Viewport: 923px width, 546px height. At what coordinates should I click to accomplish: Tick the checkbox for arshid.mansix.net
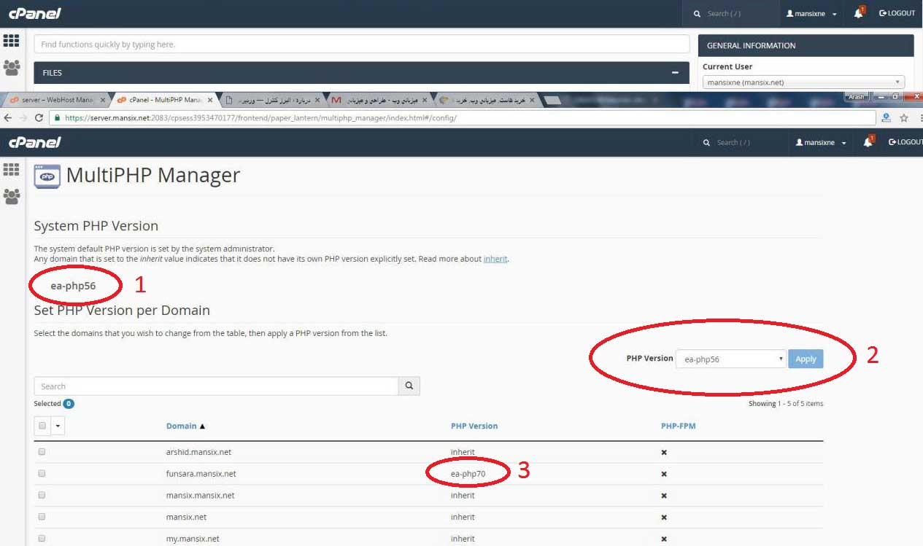click(x=42, y=452)
